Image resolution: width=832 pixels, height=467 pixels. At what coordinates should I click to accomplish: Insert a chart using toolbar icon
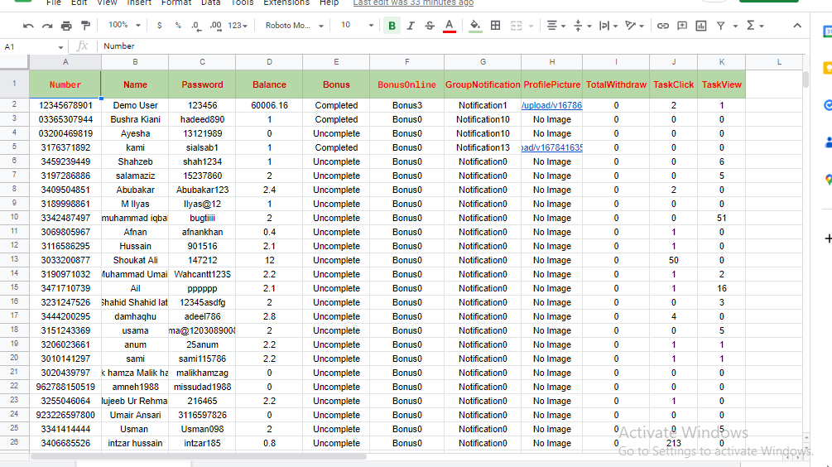click(701, 26)
